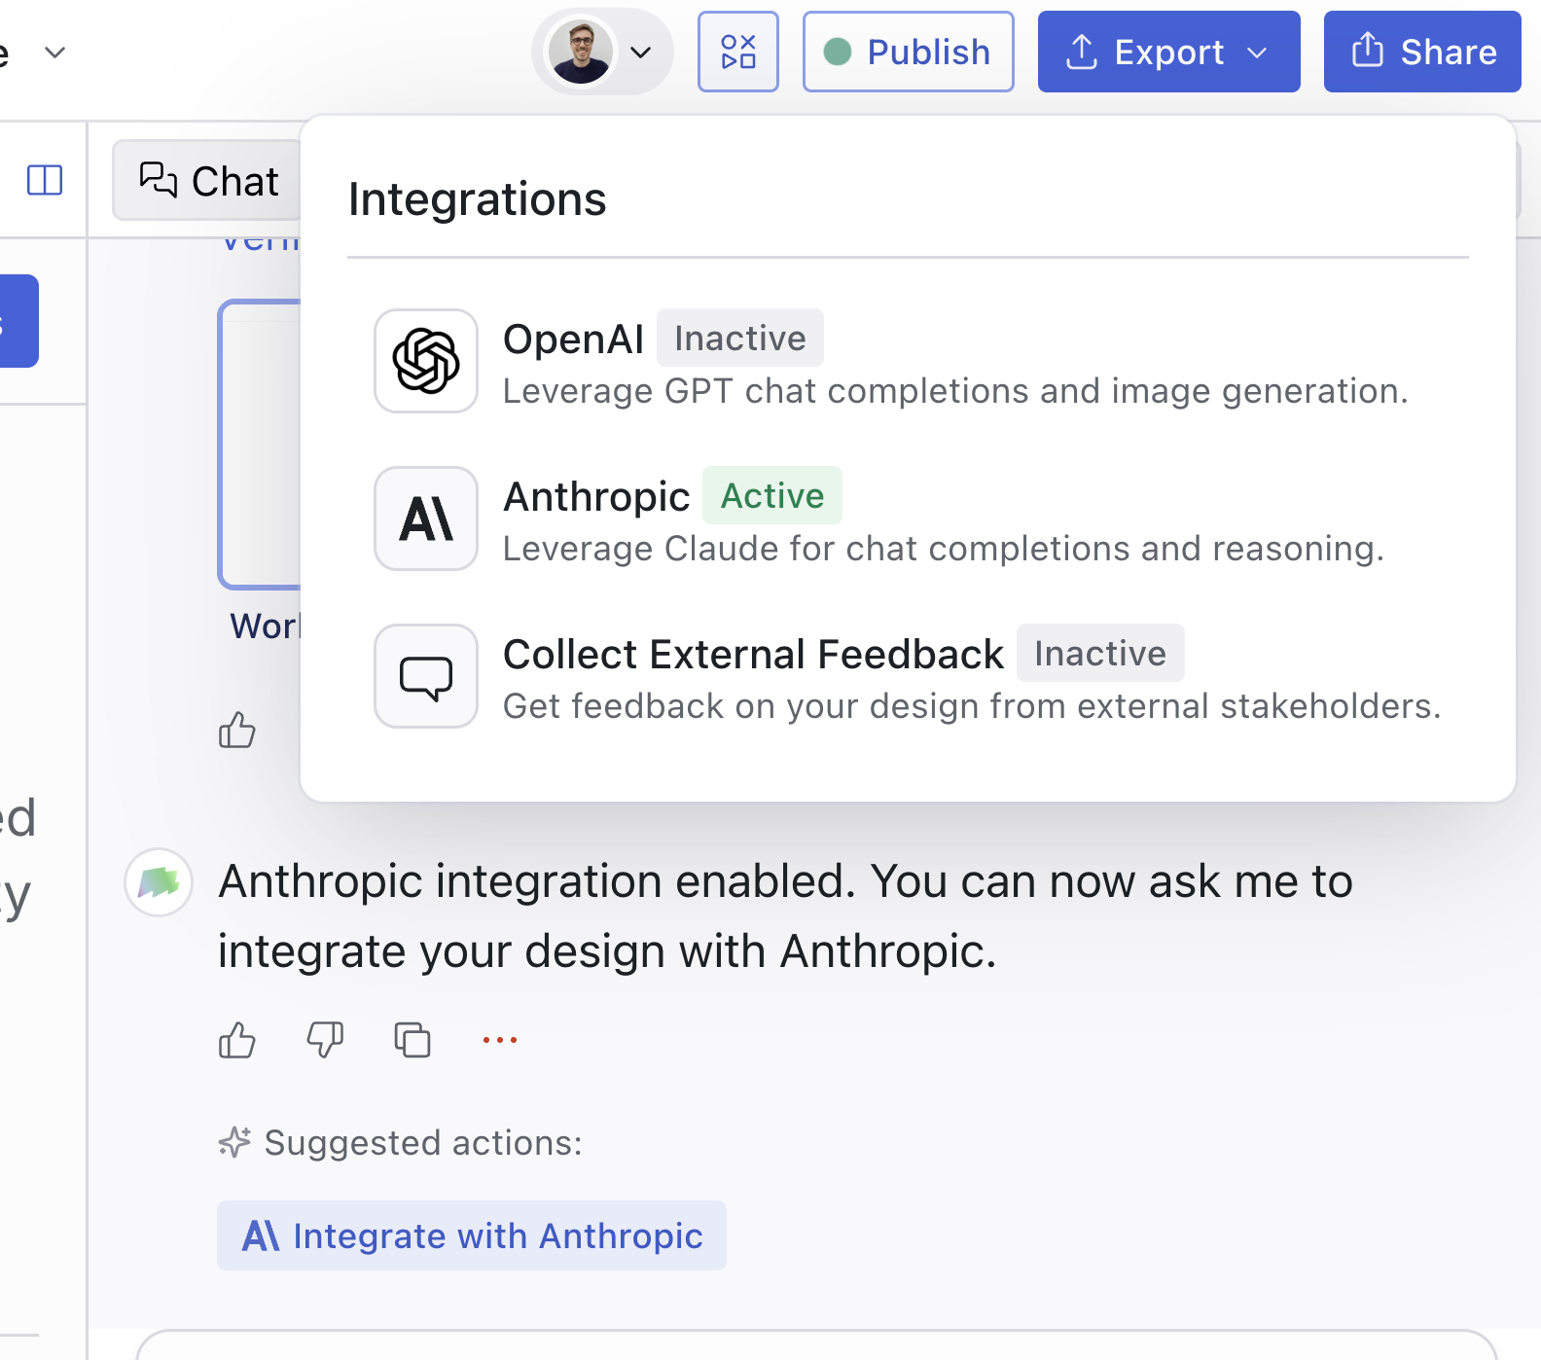1541x1360 pixels.
Task: Click the Integrate with Anthropic suggestion
Action: coord(472,1235)
